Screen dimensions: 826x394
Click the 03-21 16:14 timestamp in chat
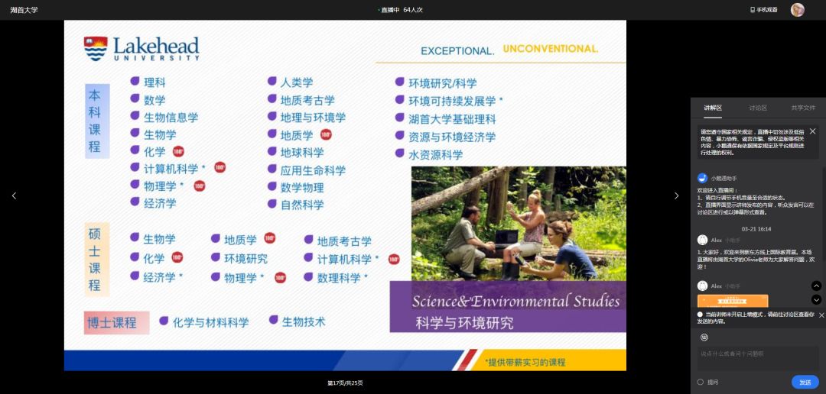tap(756, 229)
